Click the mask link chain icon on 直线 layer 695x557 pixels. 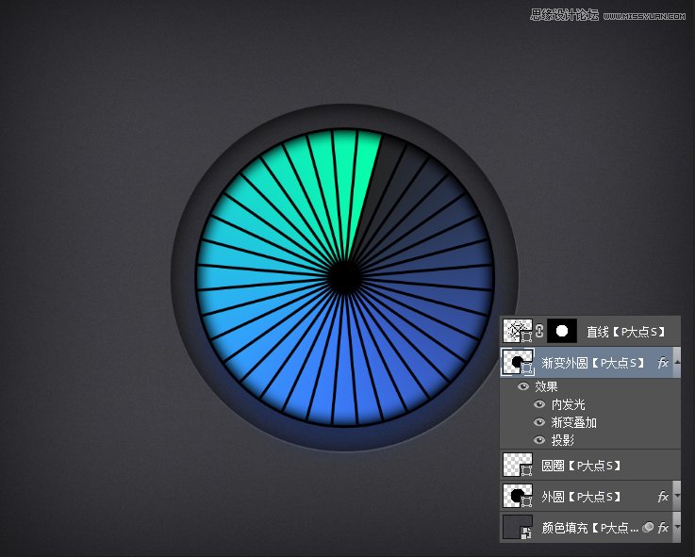pos(540,331)
